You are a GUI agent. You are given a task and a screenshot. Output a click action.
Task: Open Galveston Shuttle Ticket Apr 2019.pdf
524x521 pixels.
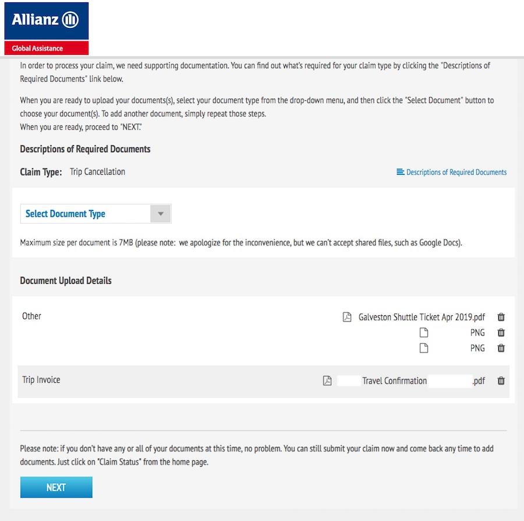[x=422, y=317]
